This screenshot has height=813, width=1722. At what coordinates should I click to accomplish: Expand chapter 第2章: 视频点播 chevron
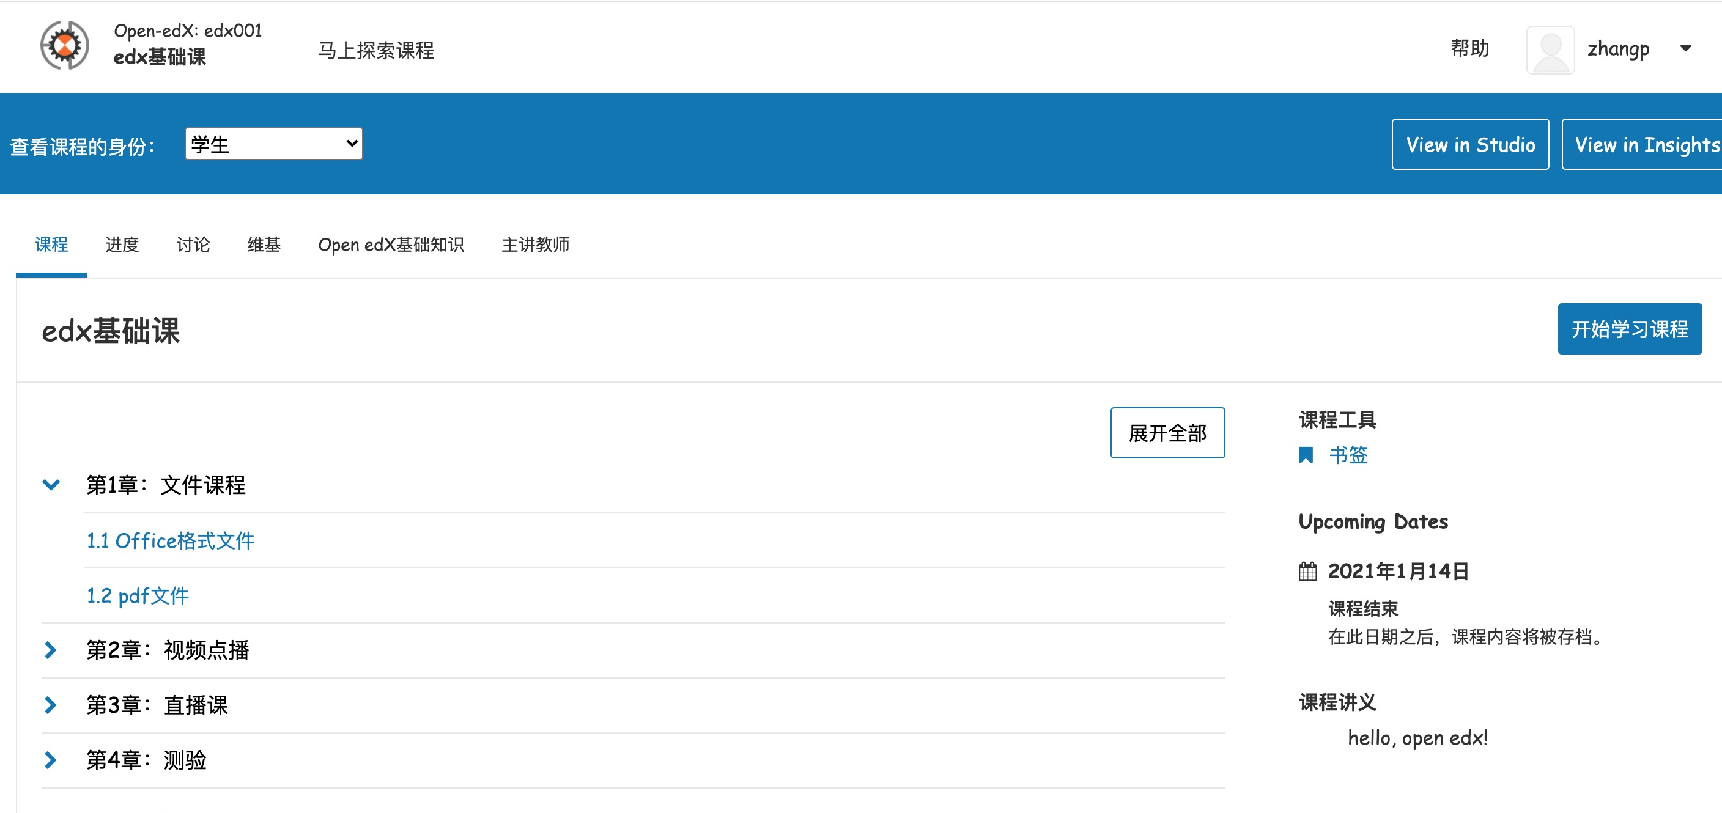pos(50,650)
